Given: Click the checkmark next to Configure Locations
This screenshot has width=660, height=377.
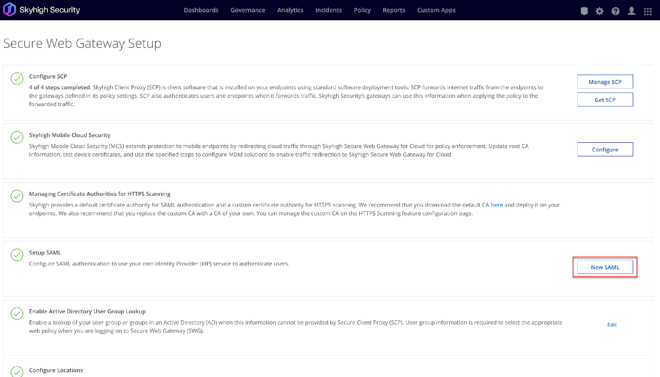Looking at the screenshot, I should [x=16, y=372].
